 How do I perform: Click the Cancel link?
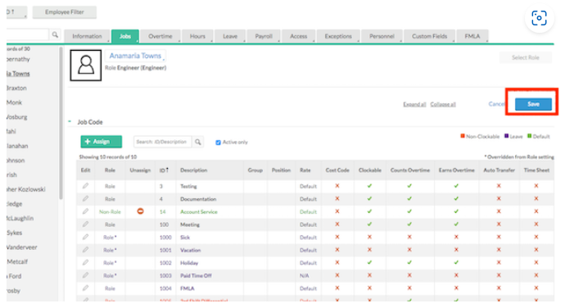(496, 104)
